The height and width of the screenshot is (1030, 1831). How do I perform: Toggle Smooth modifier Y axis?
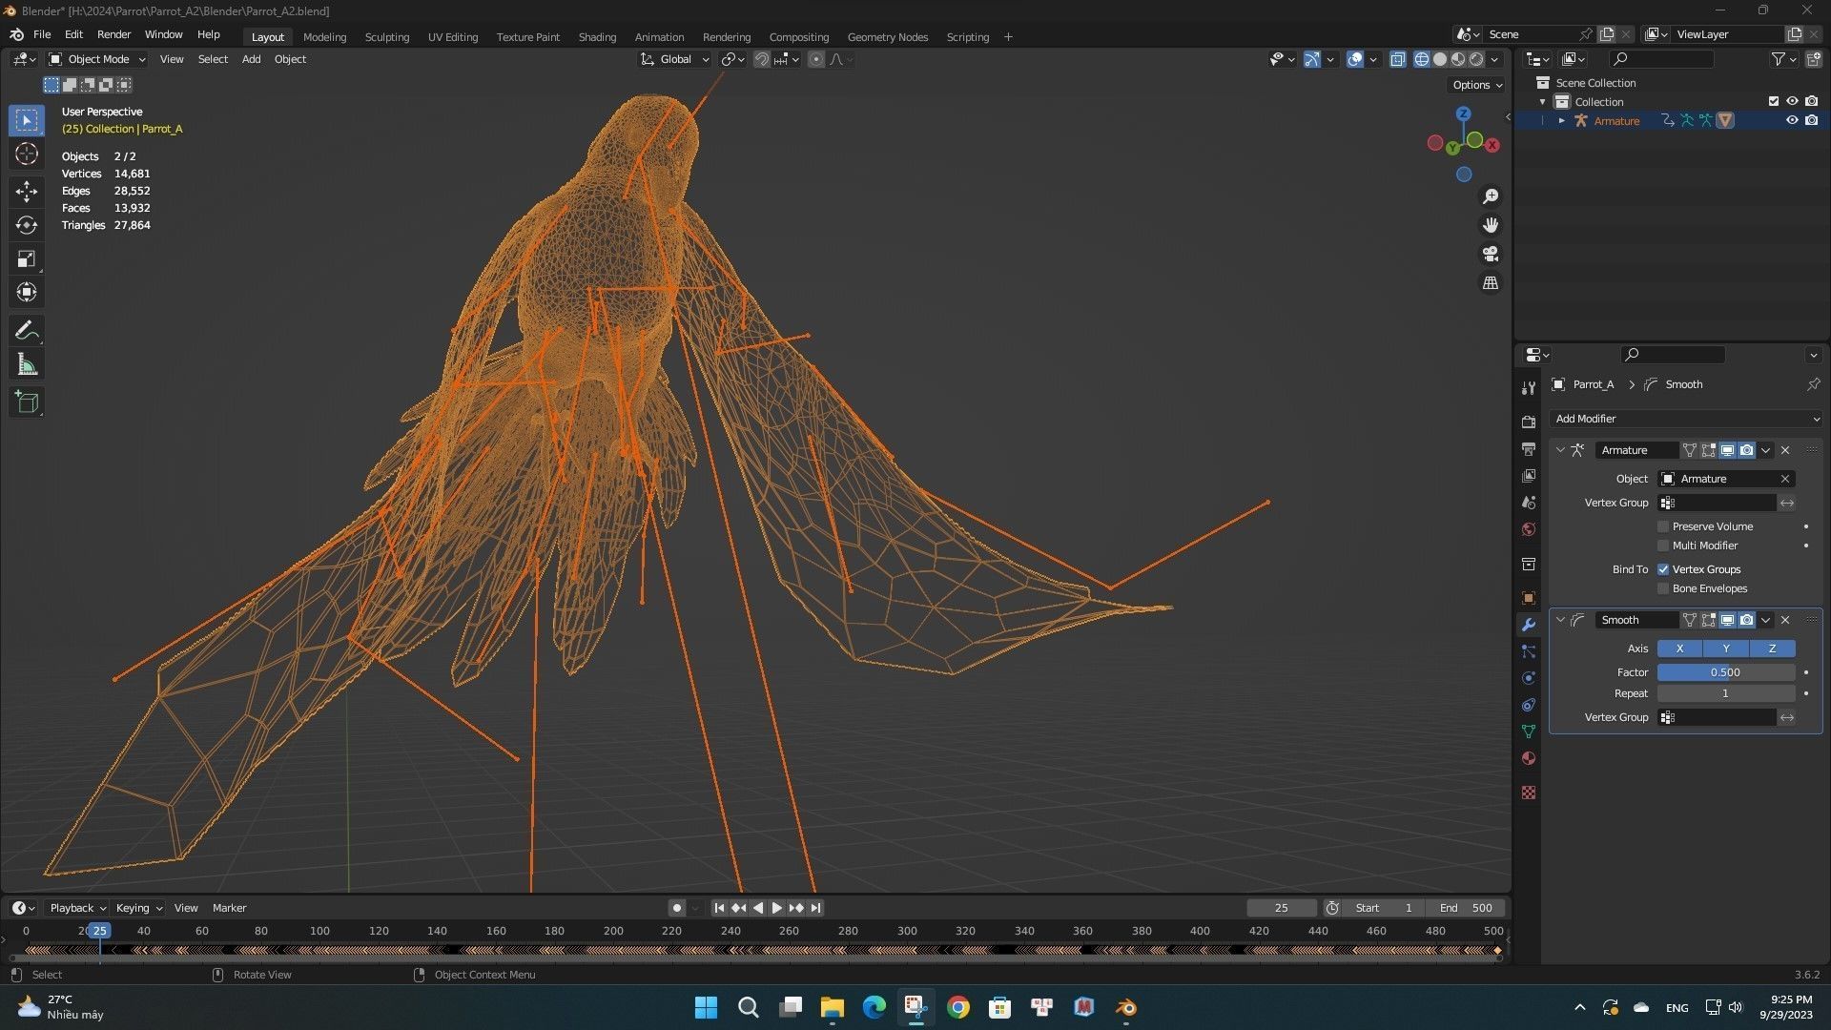1726,649
